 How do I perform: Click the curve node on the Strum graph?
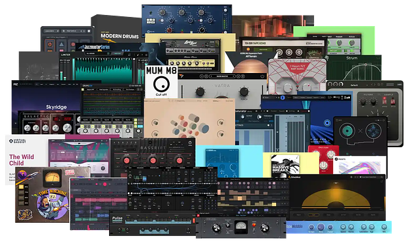[366, 64]
